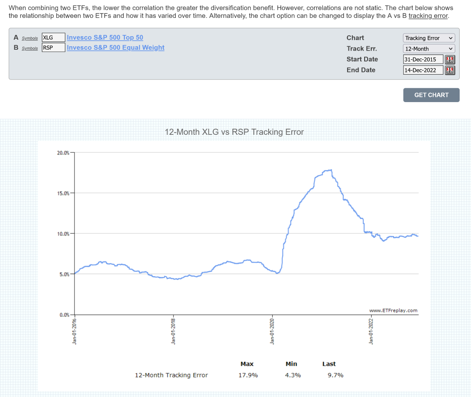Click the Max column header

[247, 364]
